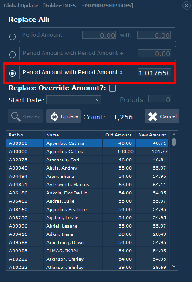Select the ELMAS, IKBAL row
Image resolution: width=192 pixels, height=282 pixels.
88,251
